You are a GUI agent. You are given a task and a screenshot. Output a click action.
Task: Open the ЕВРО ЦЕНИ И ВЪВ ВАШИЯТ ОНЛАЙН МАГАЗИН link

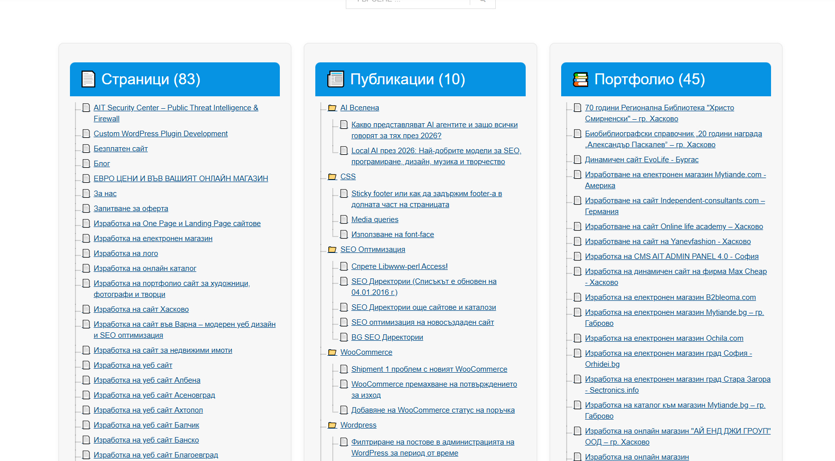pos(181,179)
